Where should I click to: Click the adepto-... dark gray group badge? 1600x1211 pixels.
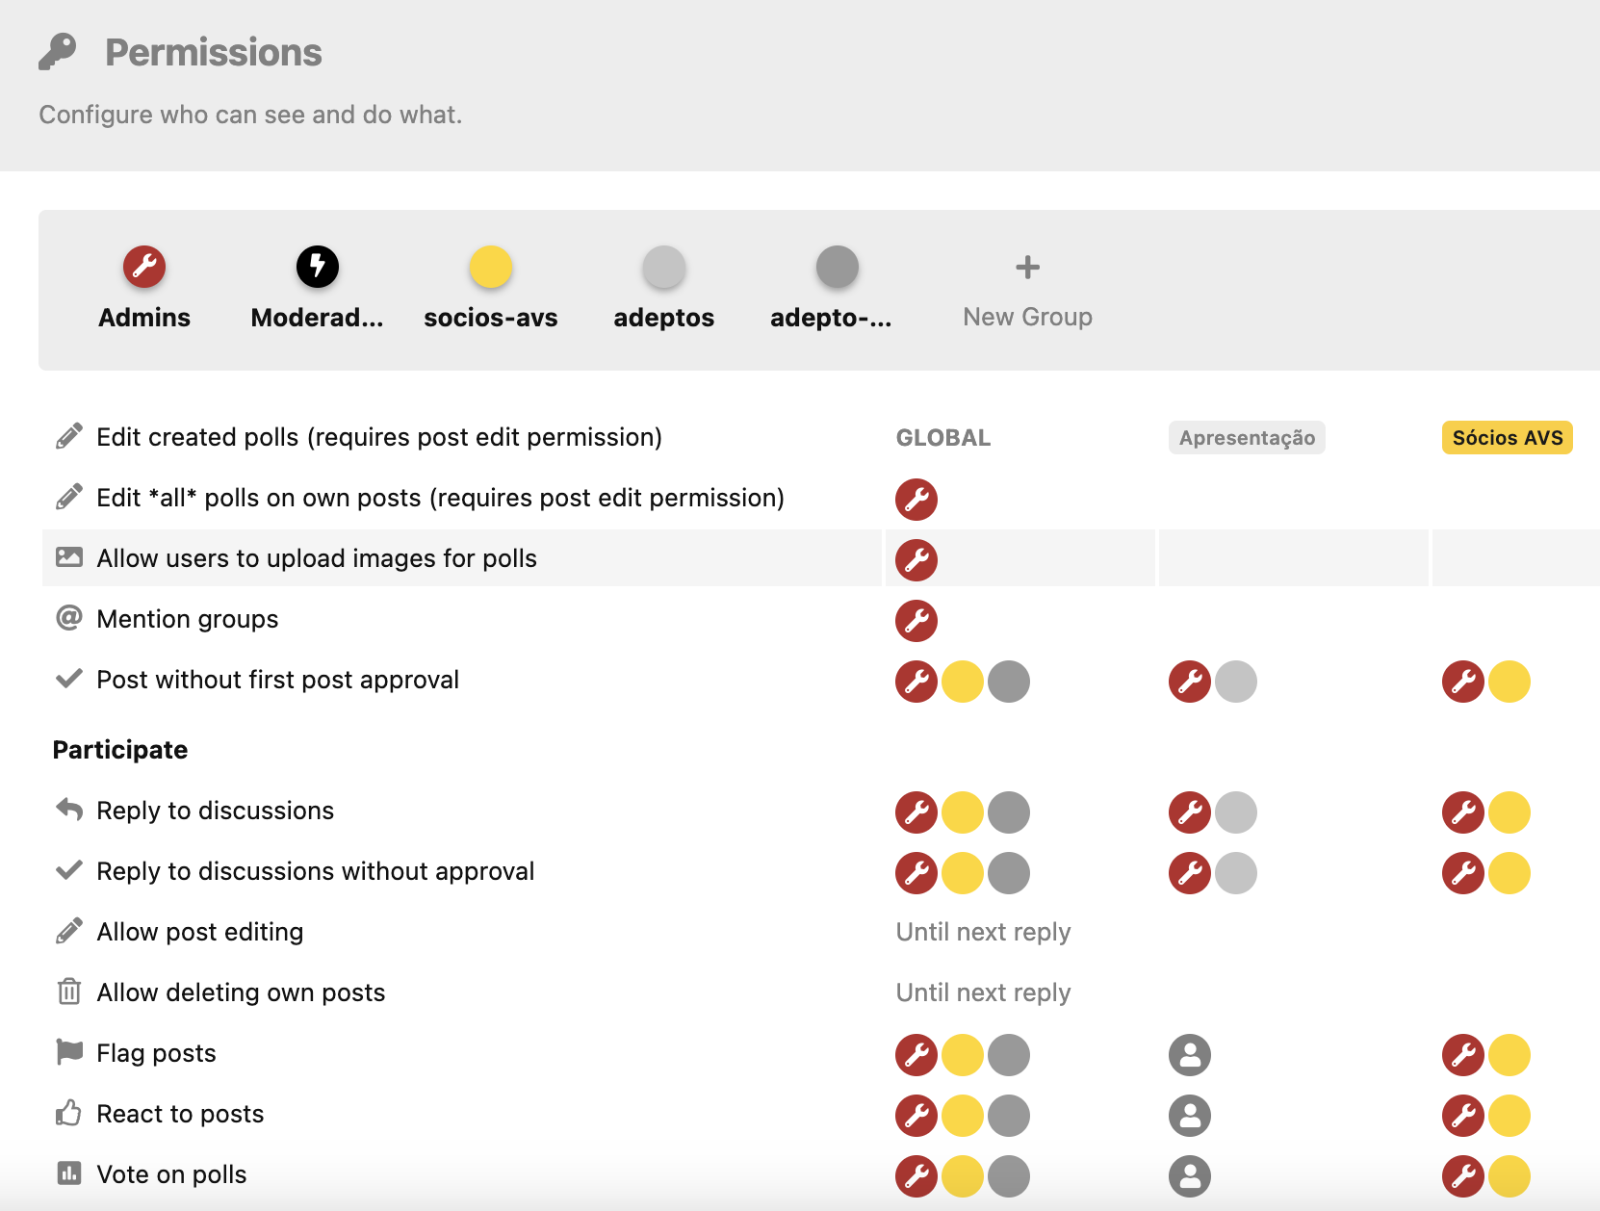(x=837, y=267)
